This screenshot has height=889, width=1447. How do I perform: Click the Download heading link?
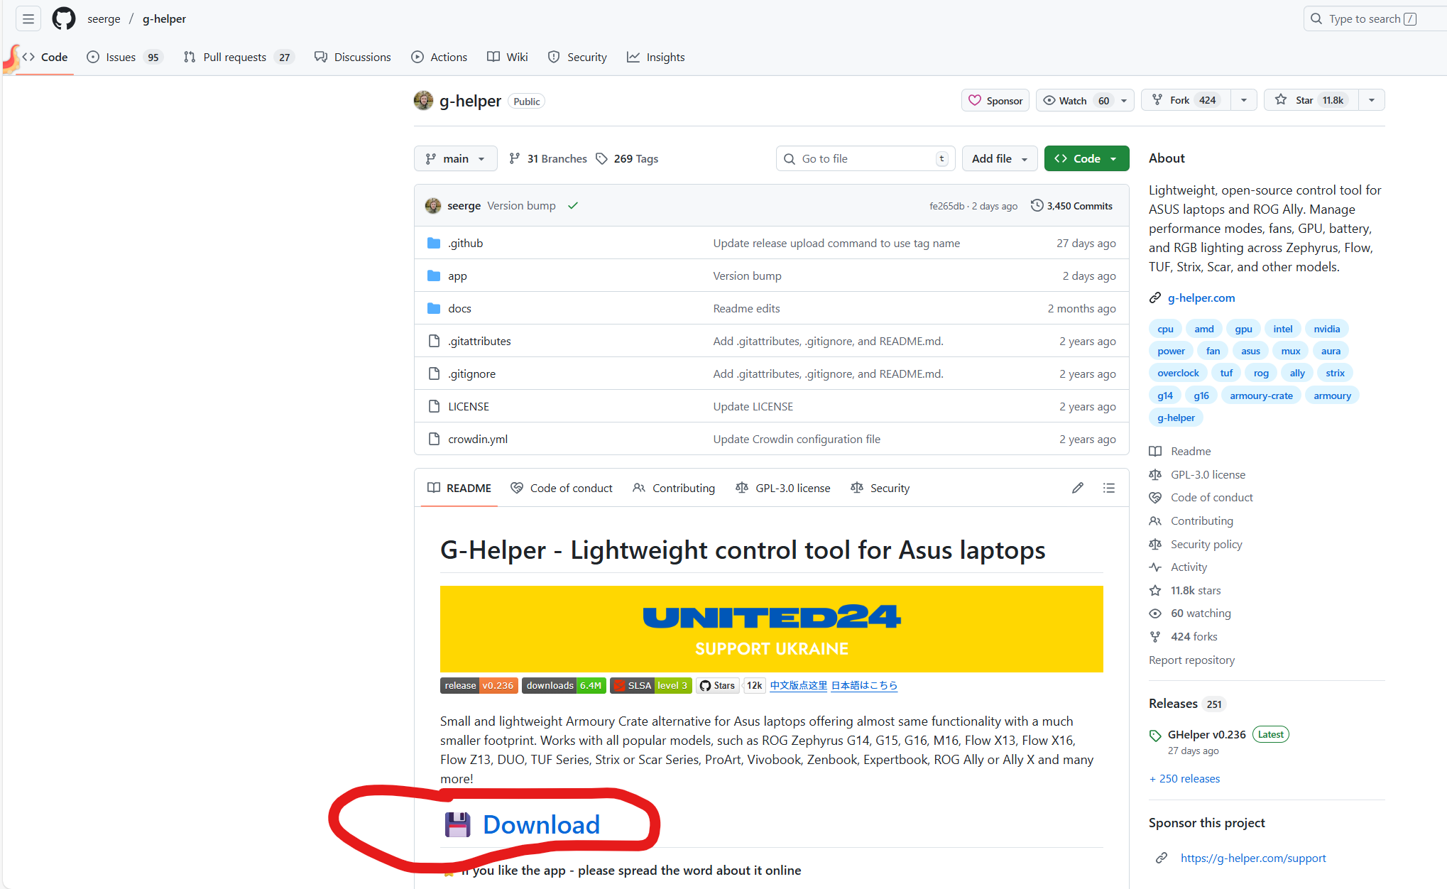pyautogui.click(x=541, y=824)
